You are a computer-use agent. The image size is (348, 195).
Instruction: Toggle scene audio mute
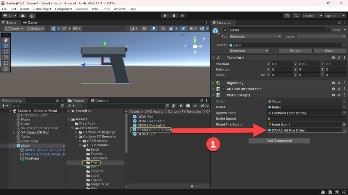pyautogui.click(x=163, y=28)
